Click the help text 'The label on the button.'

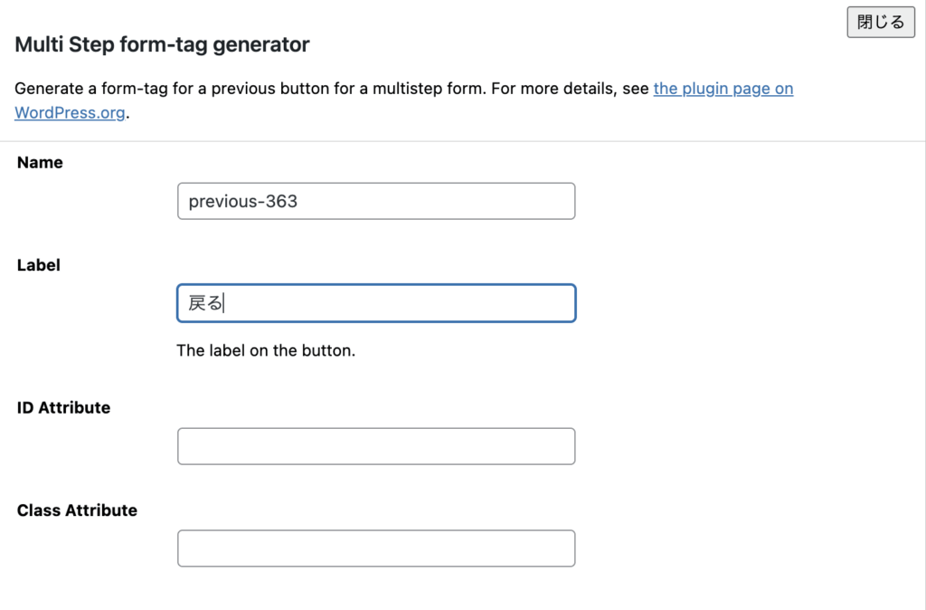click(266, 350)
